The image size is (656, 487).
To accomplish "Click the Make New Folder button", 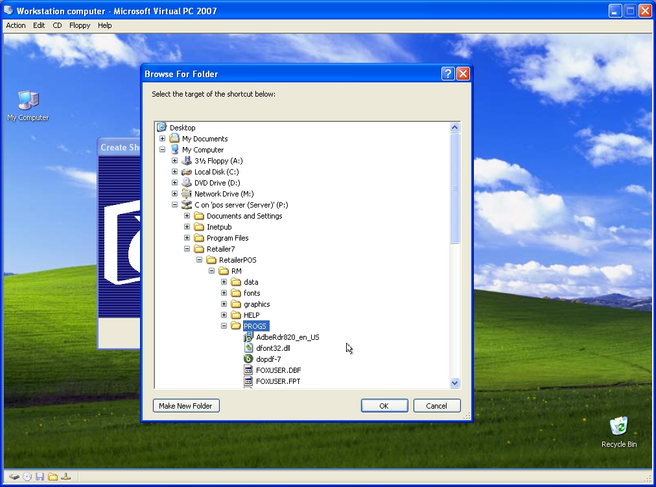I will (186, 406).
